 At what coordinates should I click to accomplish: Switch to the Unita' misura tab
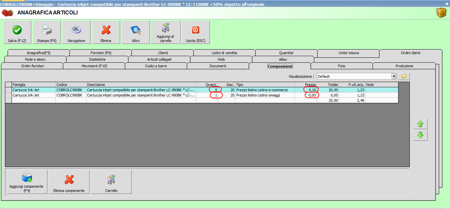[349, 53]
